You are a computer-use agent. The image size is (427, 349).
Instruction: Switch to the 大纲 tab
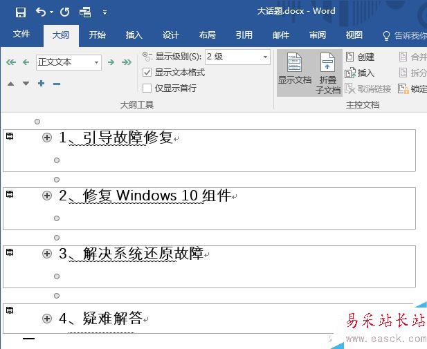coord(61,35)
